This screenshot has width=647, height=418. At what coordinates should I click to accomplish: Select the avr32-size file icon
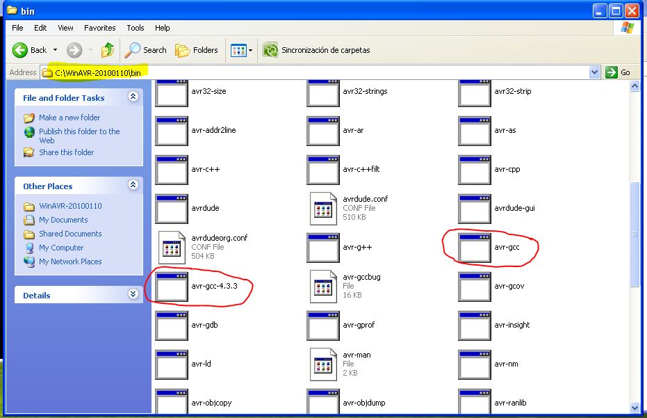coord(171,93)
